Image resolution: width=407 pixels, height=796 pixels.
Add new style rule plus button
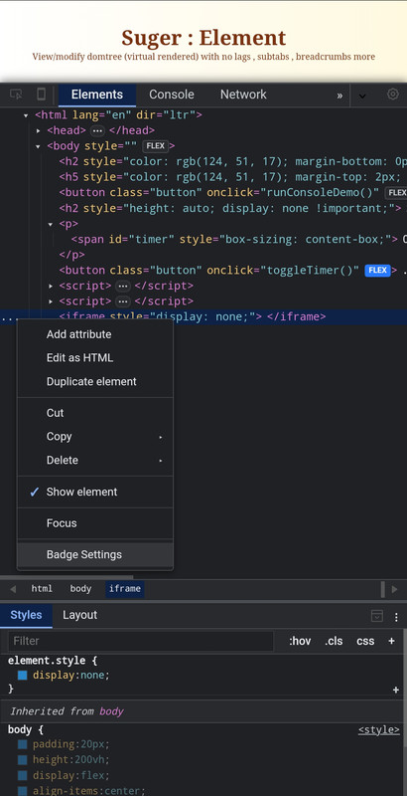click(391, 641)
